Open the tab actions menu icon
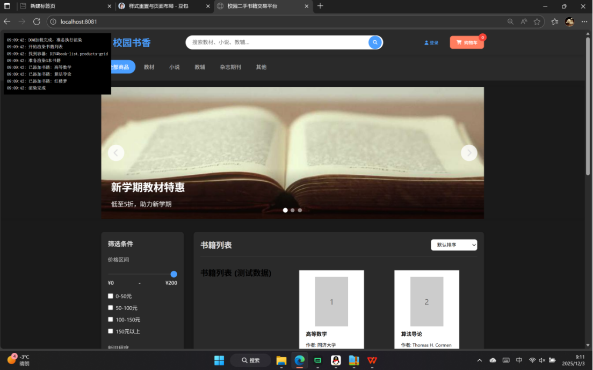 [x=7, y=6]
